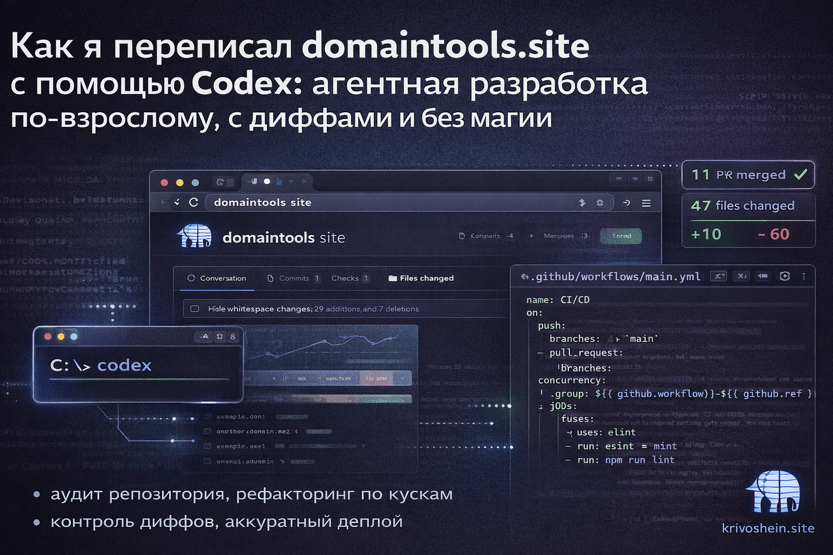Screen dimensions: 833x555
Task: Click the gear icon inside the address bar
Action: coord(600,203)
